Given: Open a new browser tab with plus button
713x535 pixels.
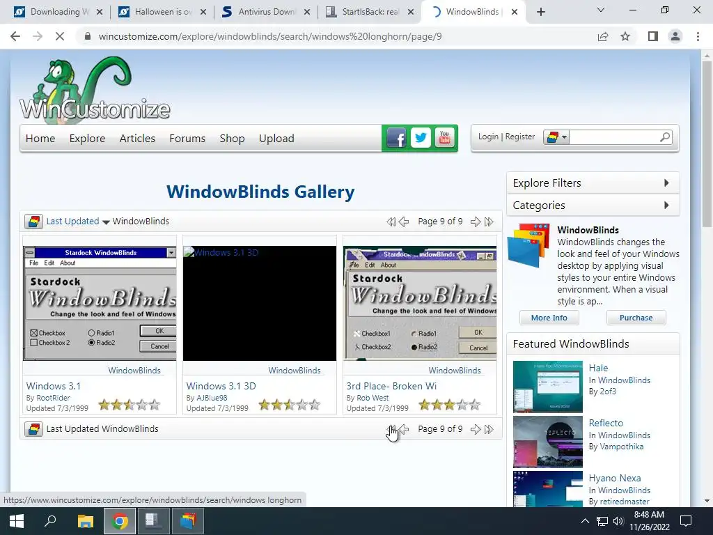Looking at the screenshot, I should point(540,12).
